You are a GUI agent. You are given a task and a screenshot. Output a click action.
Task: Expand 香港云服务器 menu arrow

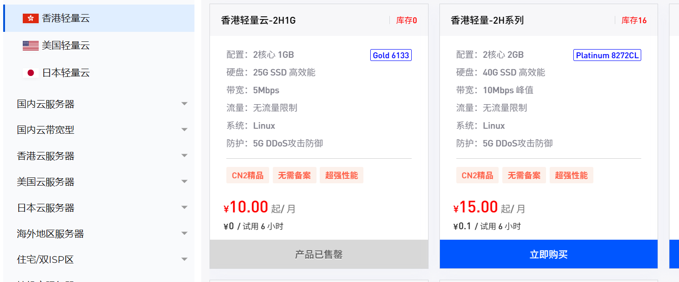[184, 156]
